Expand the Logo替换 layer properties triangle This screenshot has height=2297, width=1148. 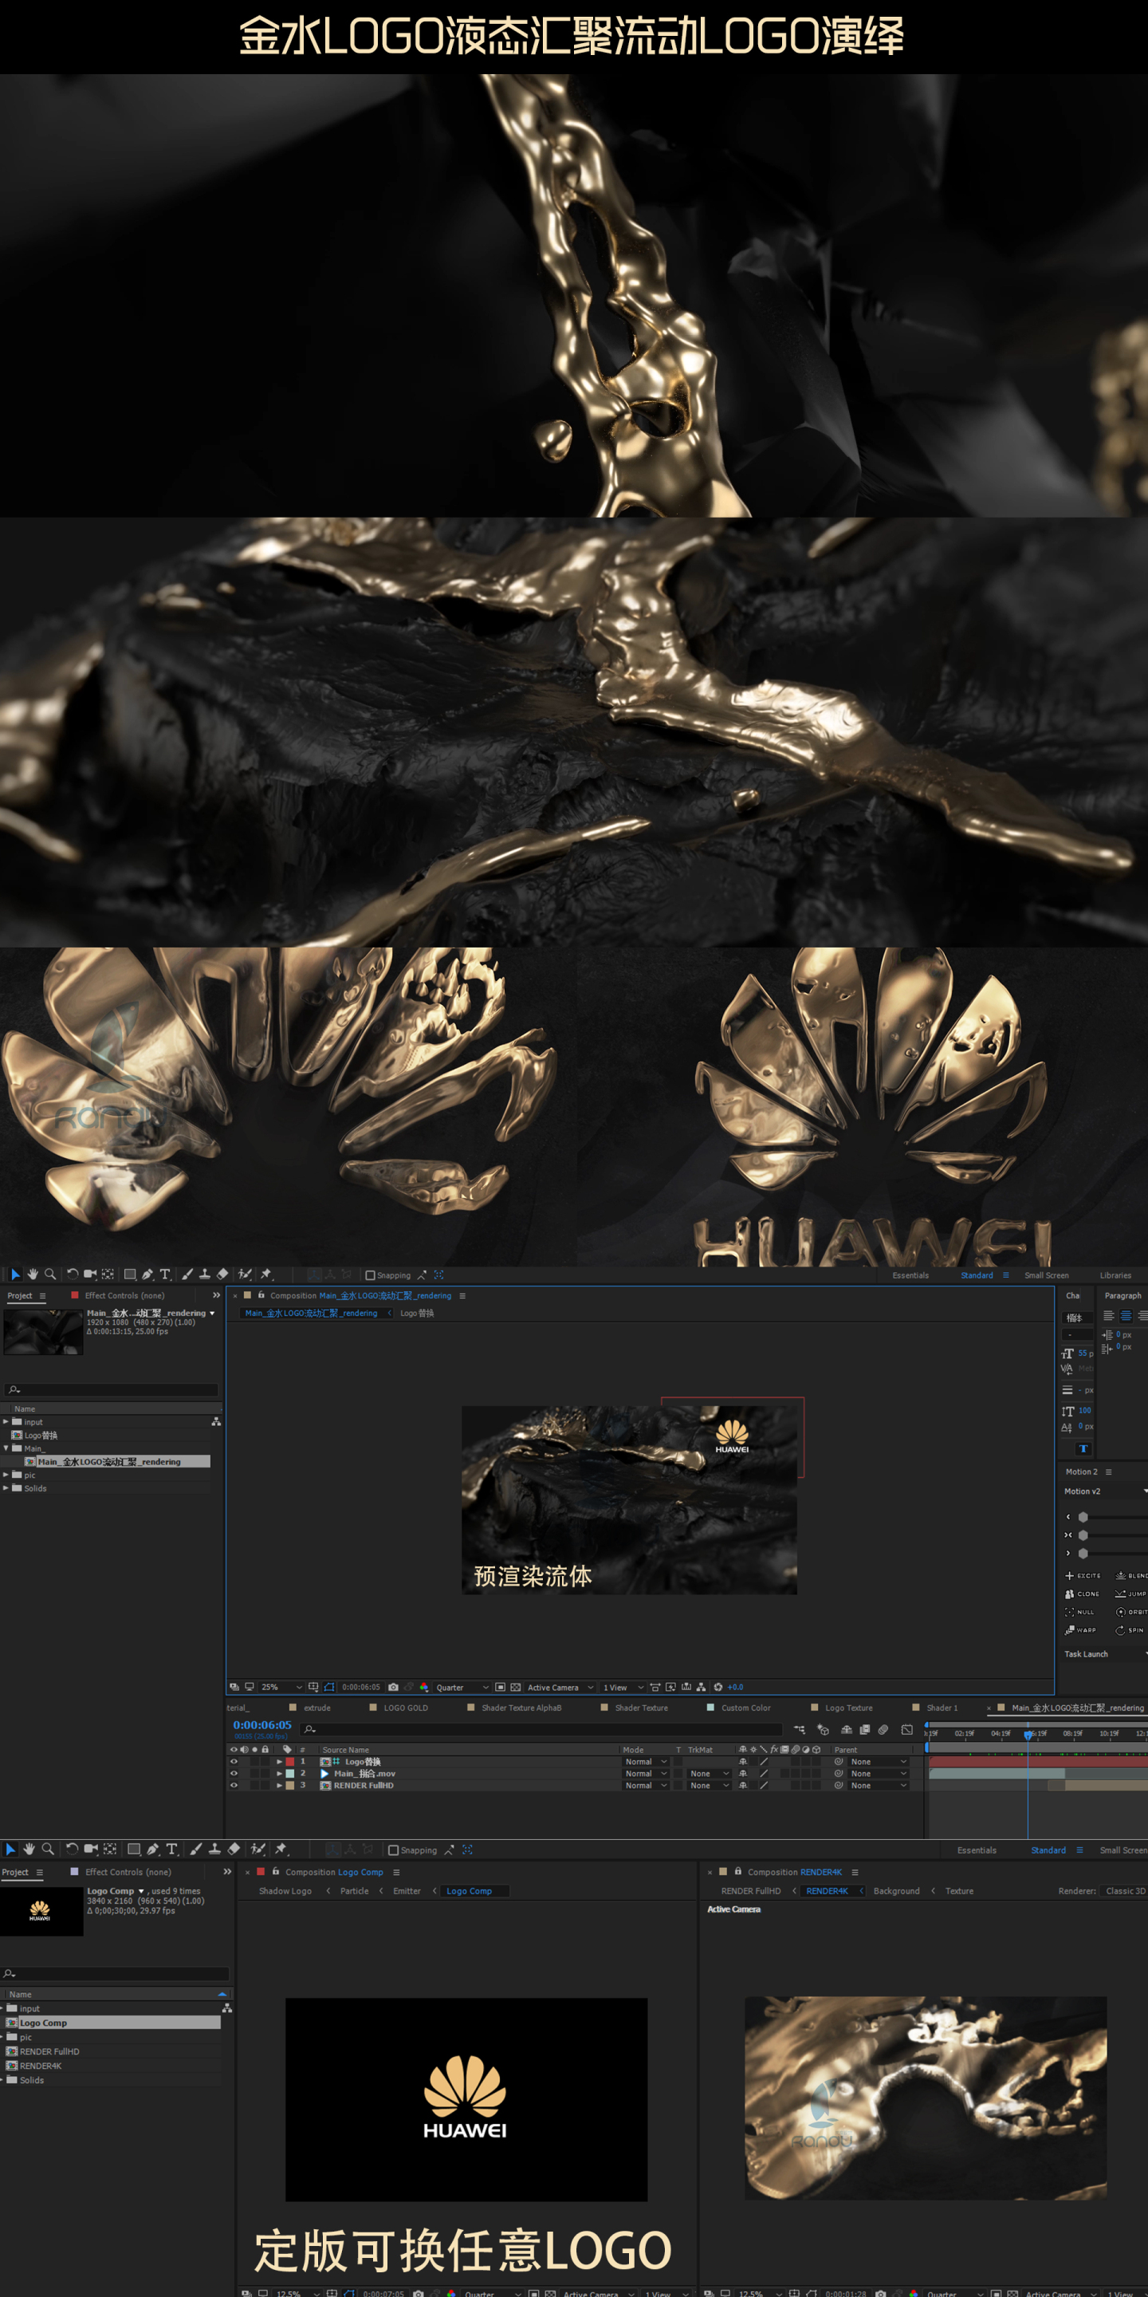click(279, 1762)
